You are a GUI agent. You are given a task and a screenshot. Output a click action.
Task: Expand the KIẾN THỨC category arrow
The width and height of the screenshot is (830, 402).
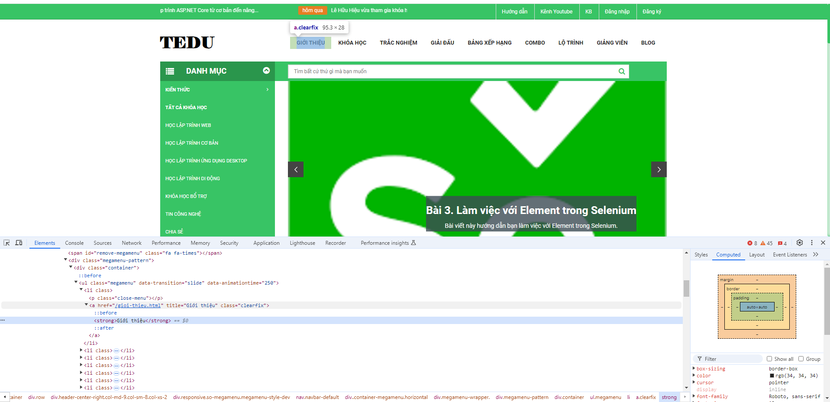click(268, 90)
